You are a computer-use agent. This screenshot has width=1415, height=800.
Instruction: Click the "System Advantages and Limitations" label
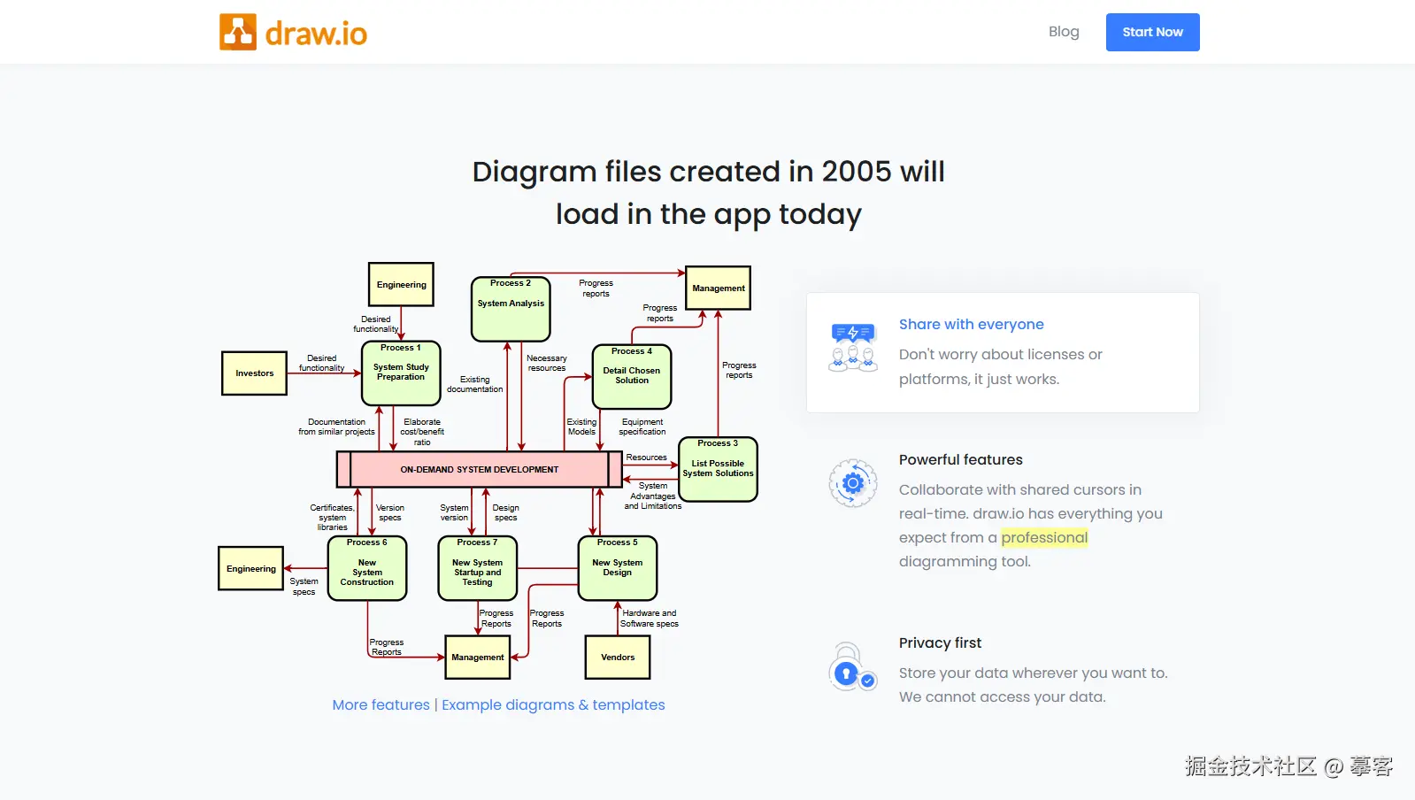[x=653, y=496]
